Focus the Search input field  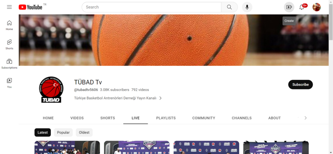click(x=152, y=7)
